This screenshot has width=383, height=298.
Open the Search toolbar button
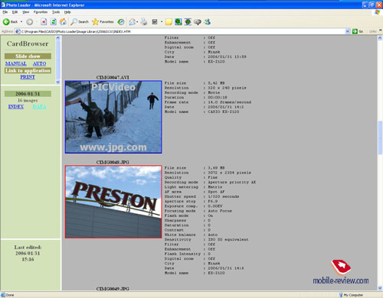click(x=80, y=22)
